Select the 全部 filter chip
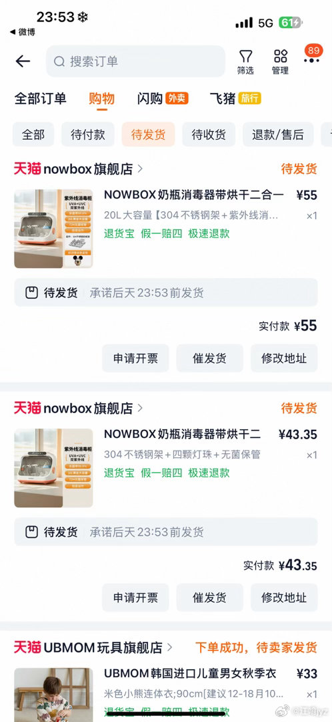Screen dimensions: 332x722 (x=33, y=134)
